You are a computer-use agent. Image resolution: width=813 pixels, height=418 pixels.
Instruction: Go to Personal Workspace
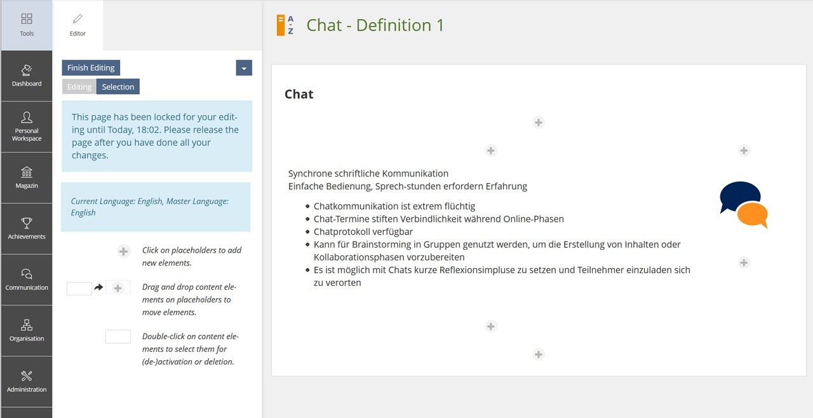click(26, 127)
